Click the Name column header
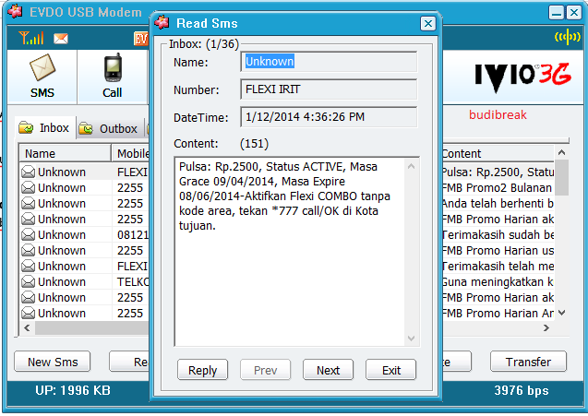The image size is (588, 416). (x=66, y=154)
